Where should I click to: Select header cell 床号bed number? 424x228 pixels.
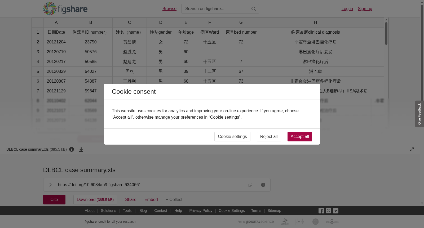click(241, 32)
